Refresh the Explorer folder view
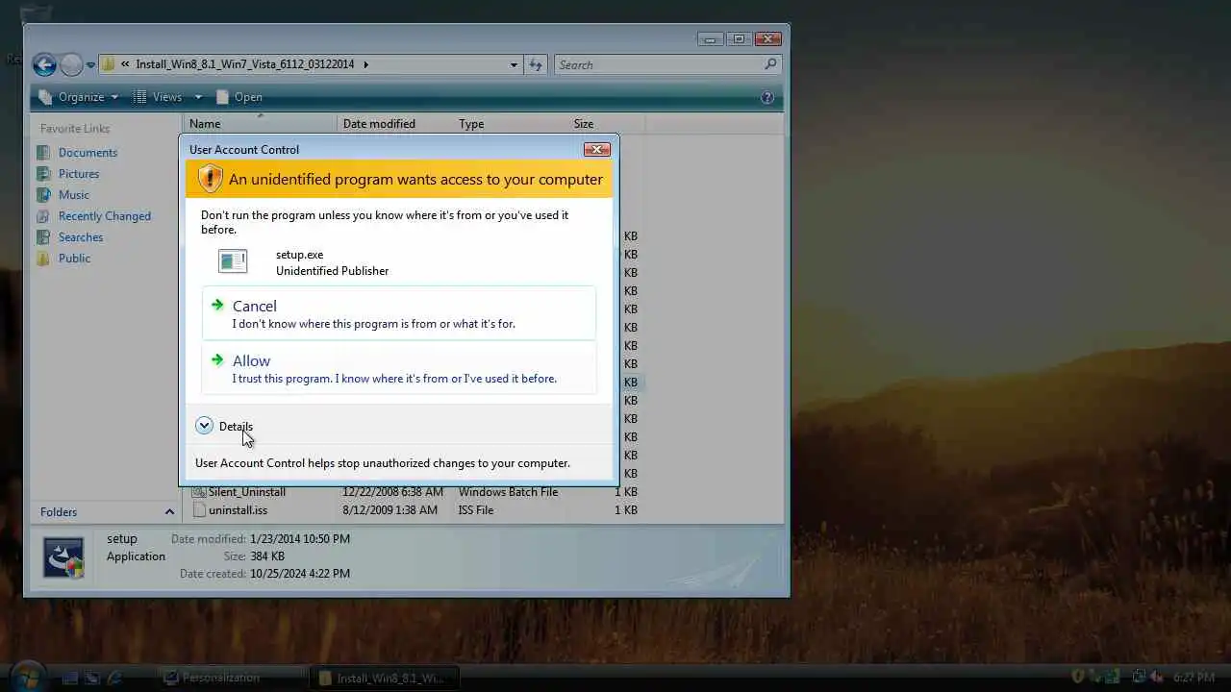 coord(536,64)
